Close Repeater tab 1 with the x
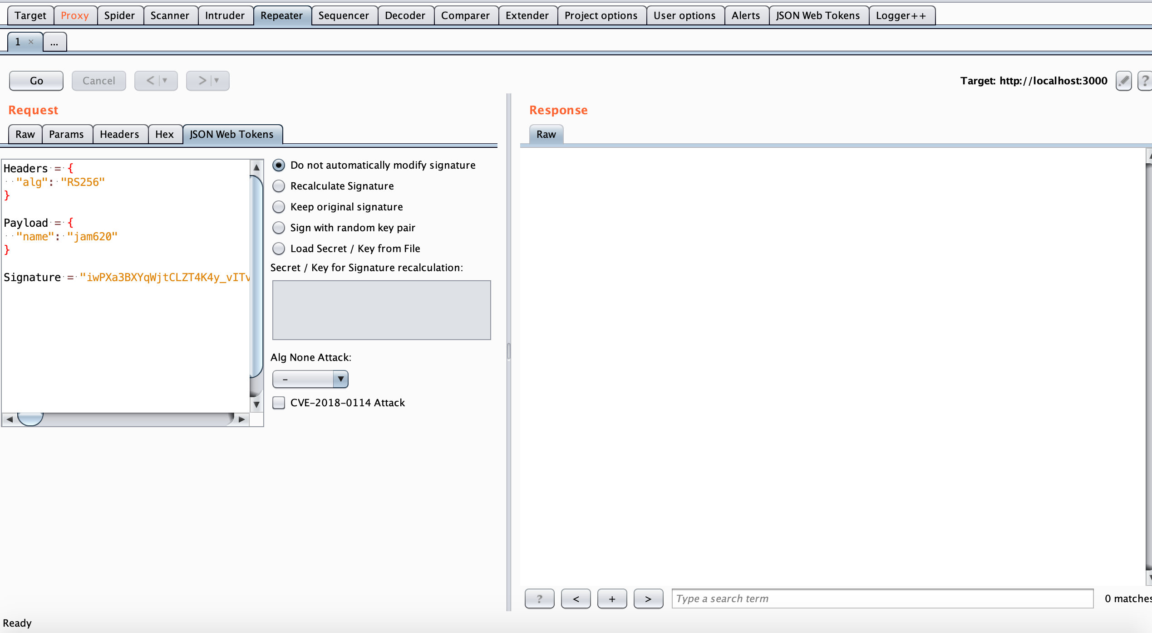Screen dimensions: 1152x633 click(x=31, y=42)
